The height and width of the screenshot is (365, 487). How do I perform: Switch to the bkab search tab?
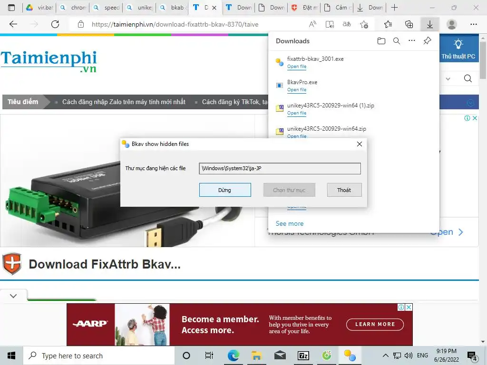173,8
